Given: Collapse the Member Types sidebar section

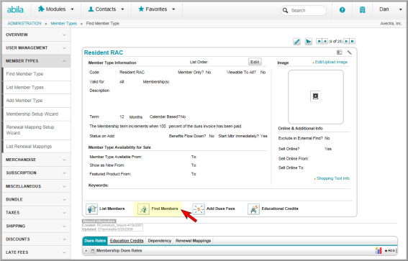Looking at the screenshot, I should pyautogui.click(x=36, y=61).
